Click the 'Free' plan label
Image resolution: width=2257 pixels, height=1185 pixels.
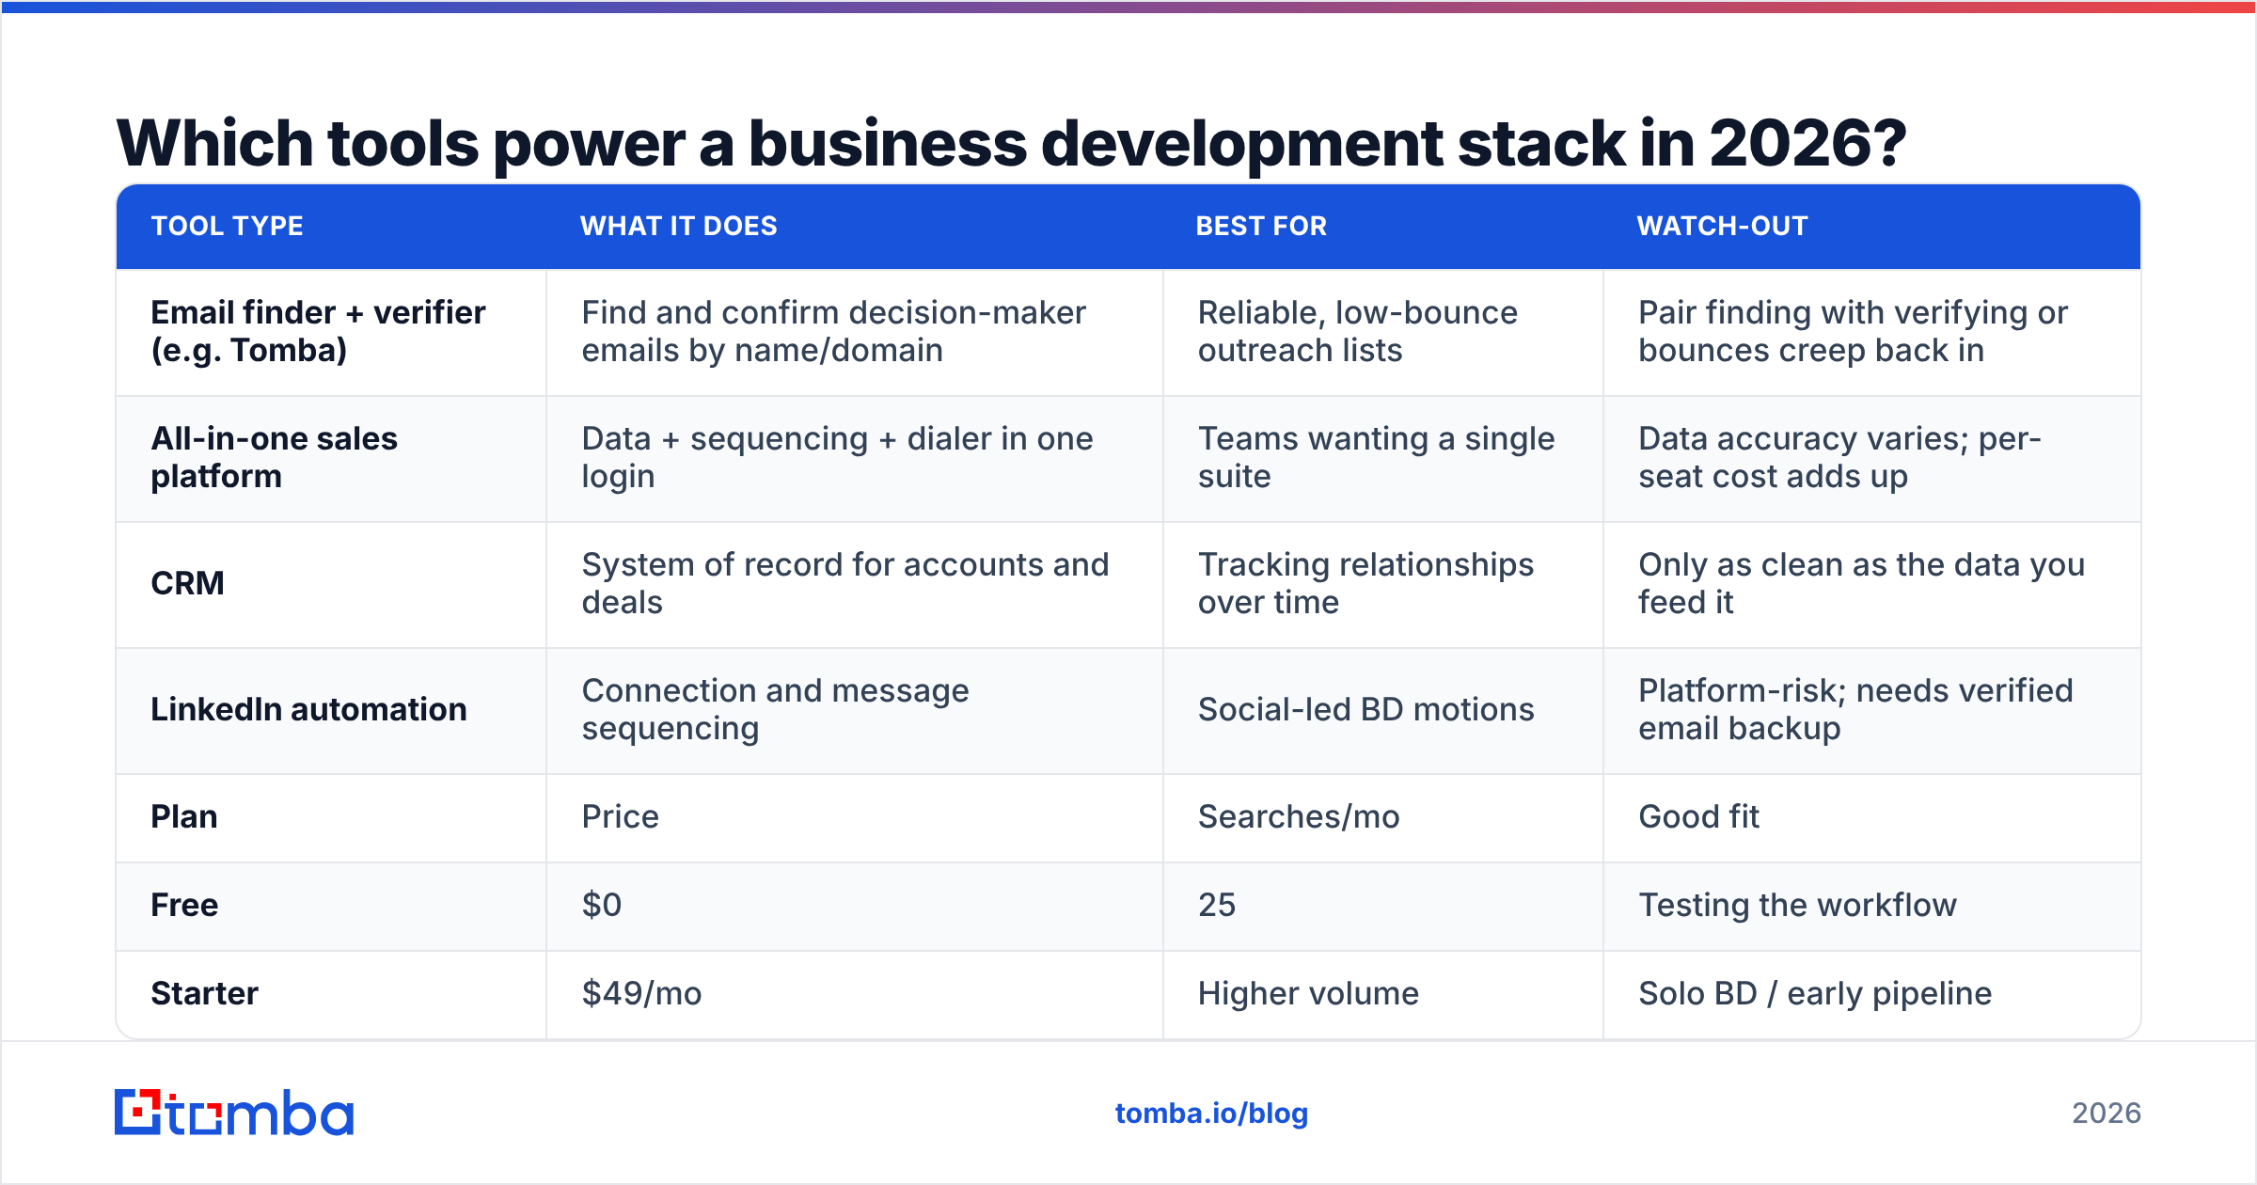pyautogui.click(x=184, y=905)
